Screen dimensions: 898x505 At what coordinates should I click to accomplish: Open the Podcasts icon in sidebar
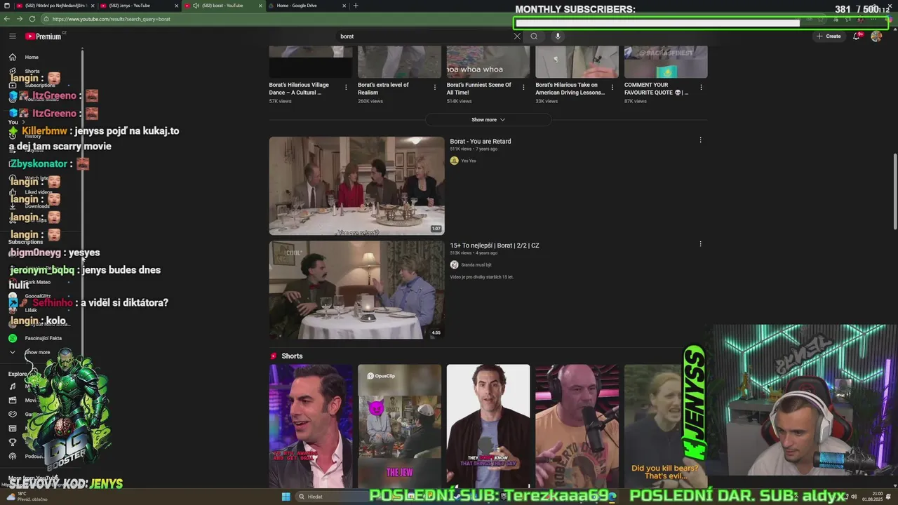[12, 457]
